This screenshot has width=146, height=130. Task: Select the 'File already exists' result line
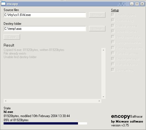(15, 53)
